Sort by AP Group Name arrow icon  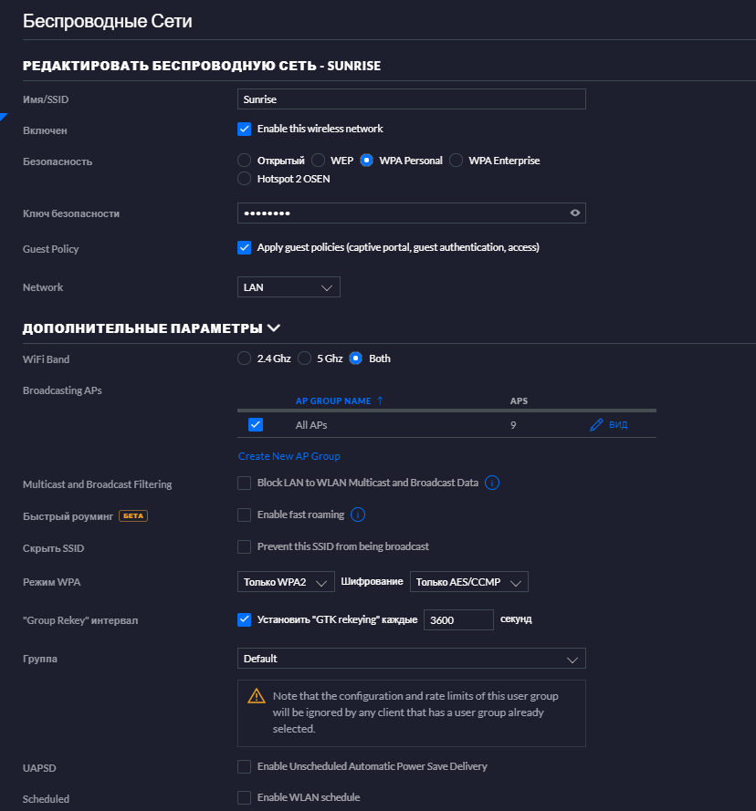[380, 400]
